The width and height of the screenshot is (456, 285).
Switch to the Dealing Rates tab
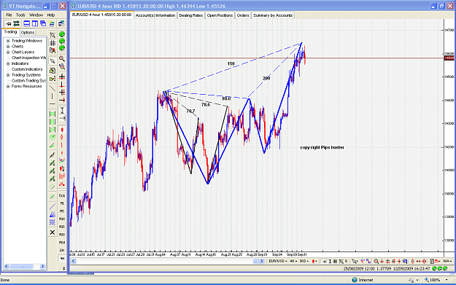point(190,15)
